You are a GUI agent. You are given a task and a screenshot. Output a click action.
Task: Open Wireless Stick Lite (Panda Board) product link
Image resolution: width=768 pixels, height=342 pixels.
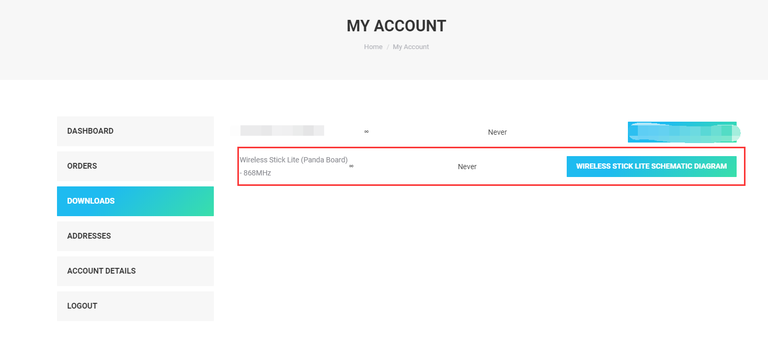pos(293,166)
